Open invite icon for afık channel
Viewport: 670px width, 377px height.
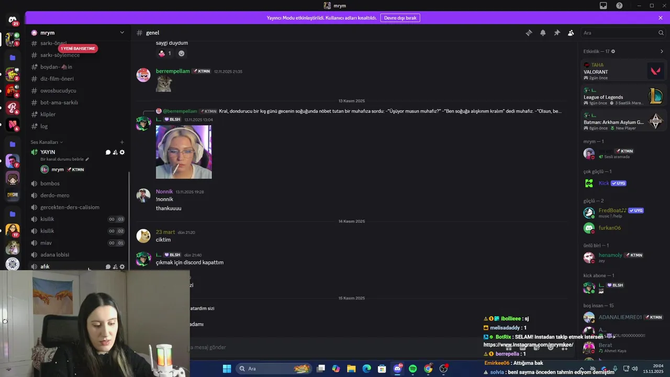point(115,267)
